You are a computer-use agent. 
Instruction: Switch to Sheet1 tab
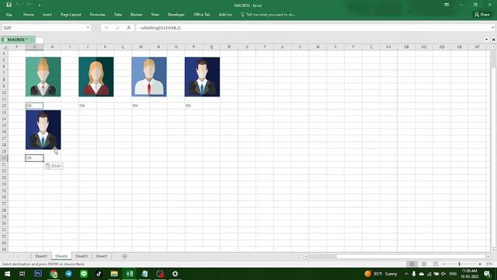coord(102,256)
